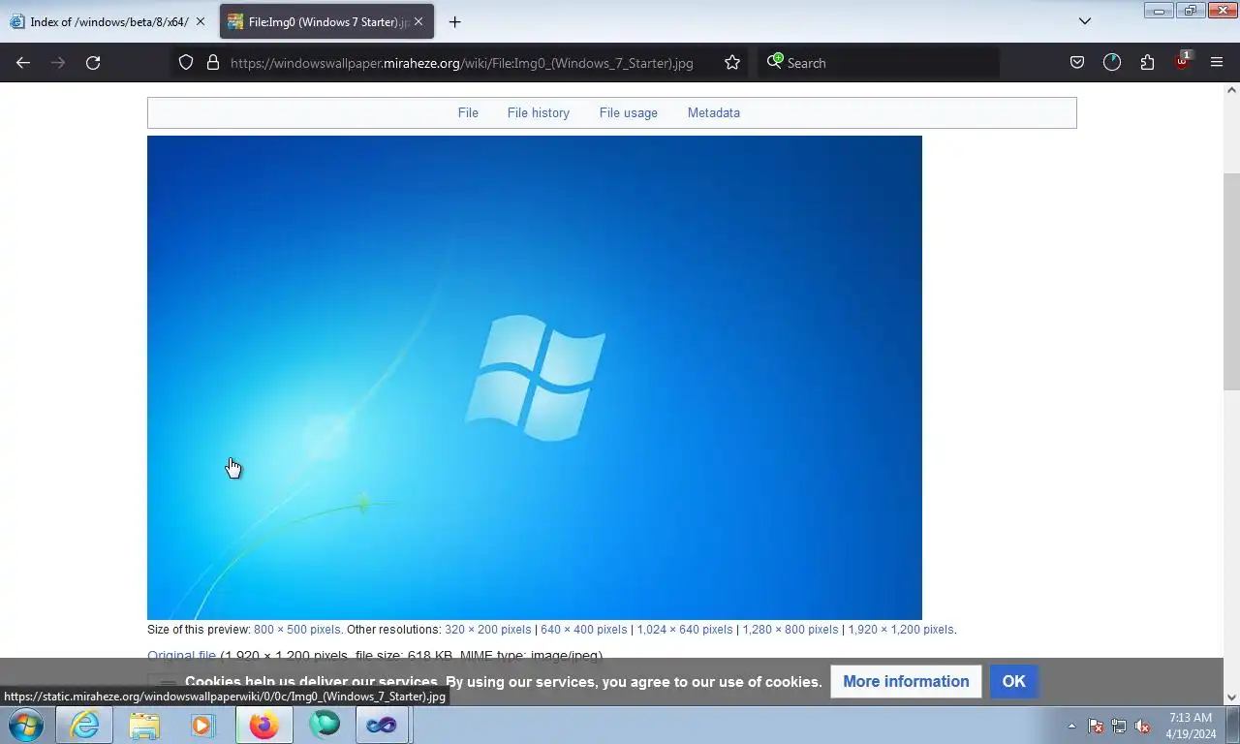Open the Original file link
The image size is (1240, 744).
coord(181,656)
